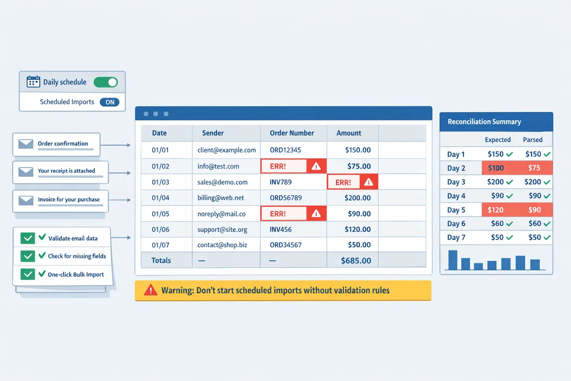Turn off the Scheduled Imports ON switch
Screen dimensions: 571x381
(109, 102)
